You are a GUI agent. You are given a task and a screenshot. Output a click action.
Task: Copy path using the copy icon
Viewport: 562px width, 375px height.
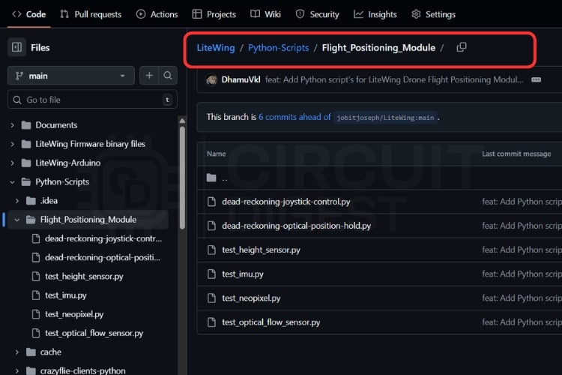462,47
